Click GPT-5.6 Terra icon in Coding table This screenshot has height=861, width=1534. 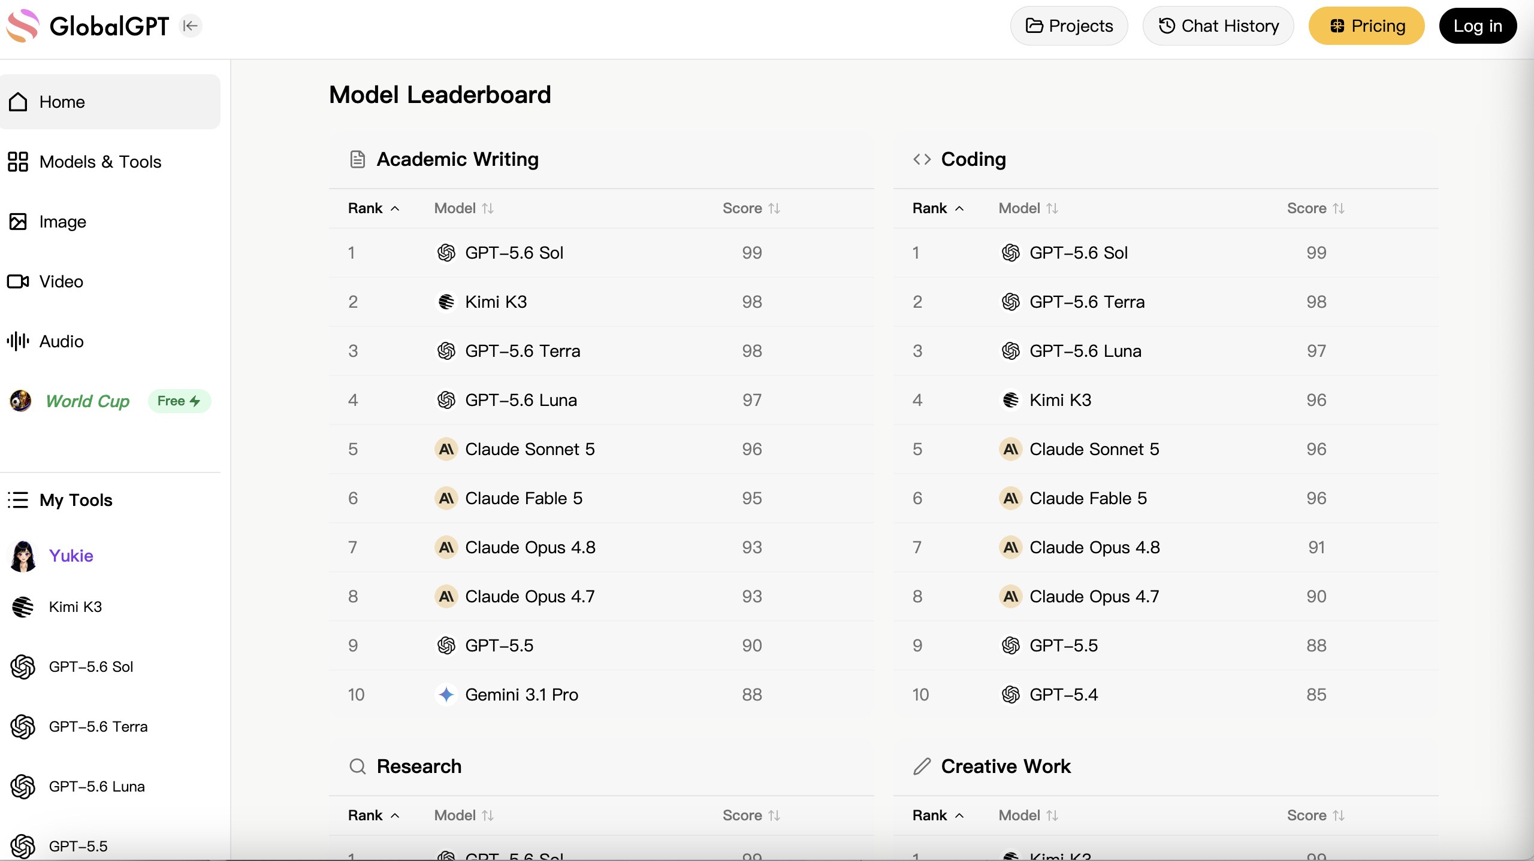coord(1010,302)
